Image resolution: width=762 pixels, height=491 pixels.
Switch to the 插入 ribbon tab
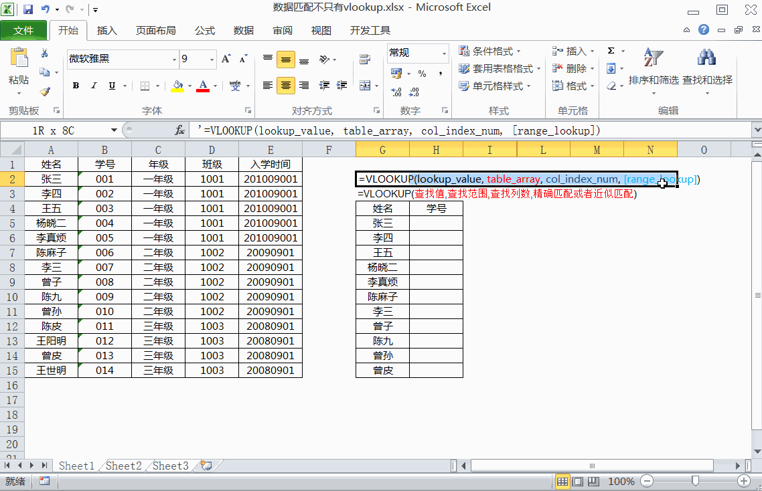click(x=107, y=30)
